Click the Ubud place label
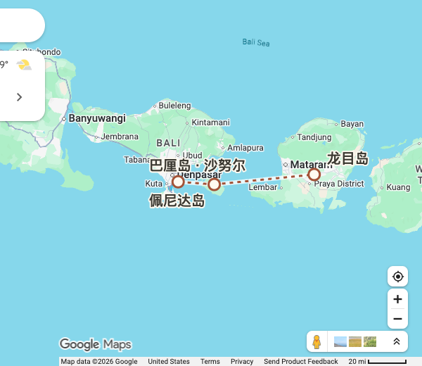Screen dimensions: 422x366 click(x=192, y=156)
